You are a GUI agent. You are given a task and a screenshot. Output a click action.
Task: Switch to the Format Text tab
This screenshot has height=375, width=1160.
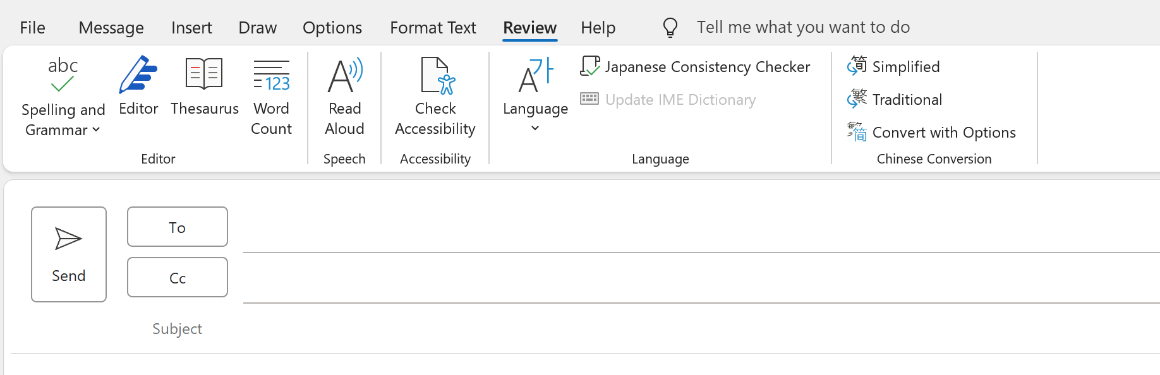(433, 28)
